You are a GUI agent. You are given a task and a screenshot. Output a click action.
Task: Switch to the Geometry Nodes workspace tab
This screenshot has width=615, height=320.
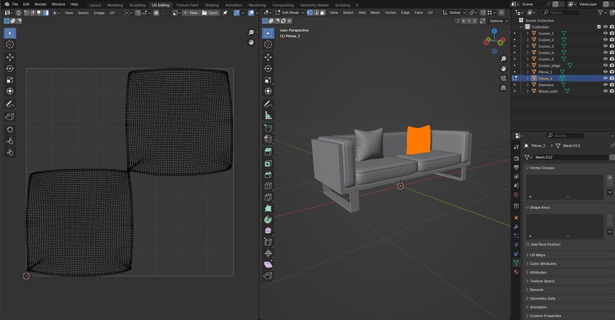314,5
